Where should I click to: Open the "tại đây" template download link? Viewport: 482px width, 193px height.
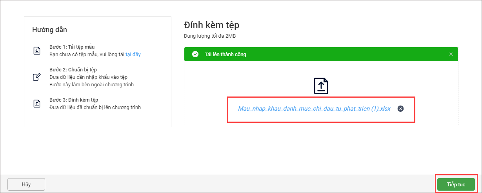[x=133, y=55]
